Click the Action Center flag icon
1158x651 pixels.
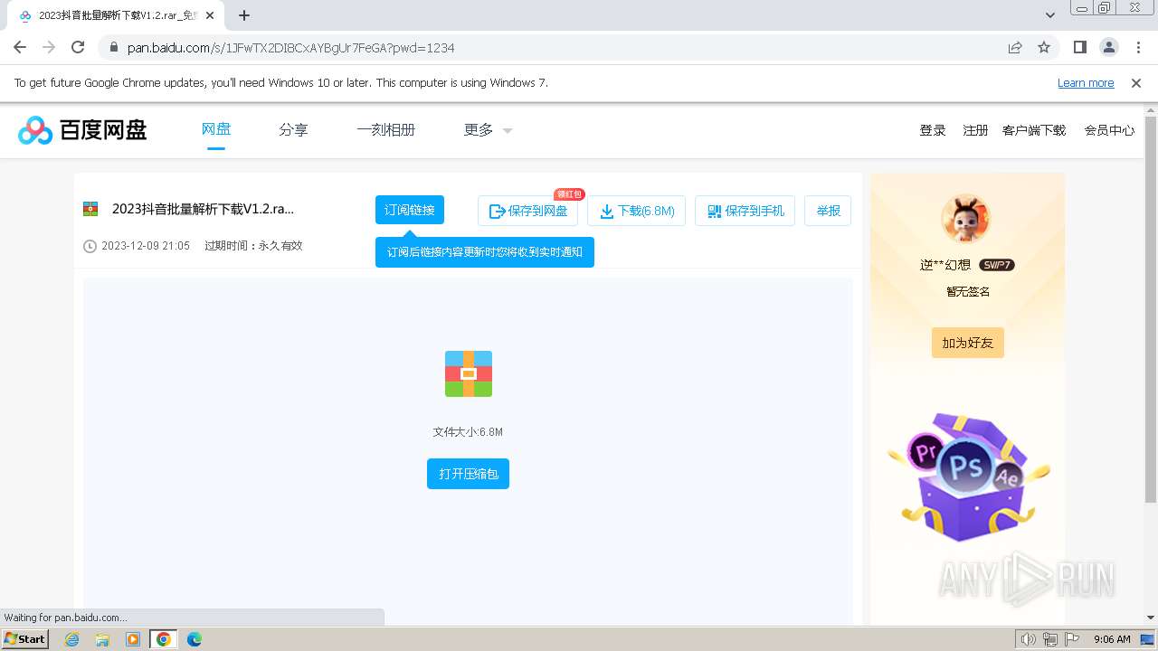pos(1071,639)
